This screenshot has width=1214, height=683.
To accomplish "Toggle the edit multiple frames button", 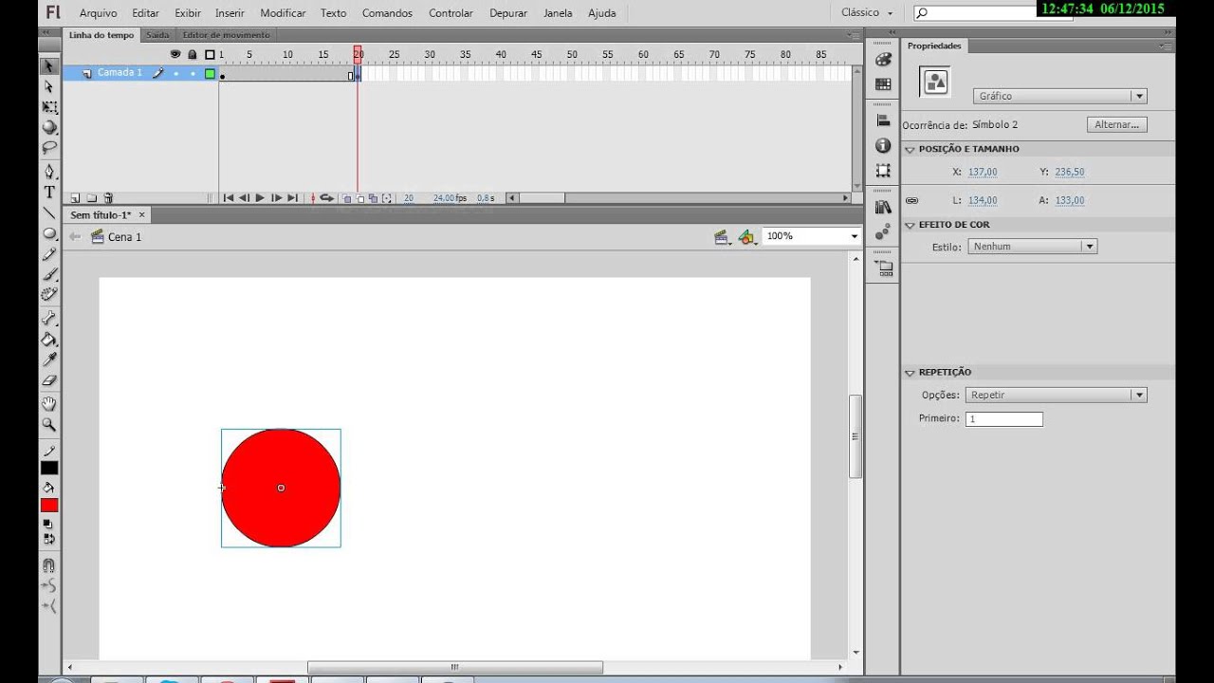I will [374, 198].
